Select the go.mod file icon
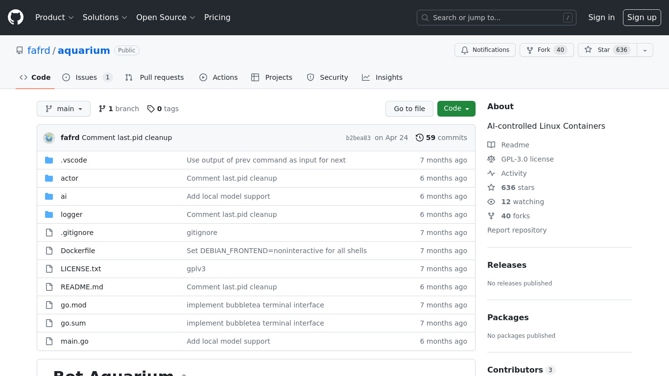 49,305
